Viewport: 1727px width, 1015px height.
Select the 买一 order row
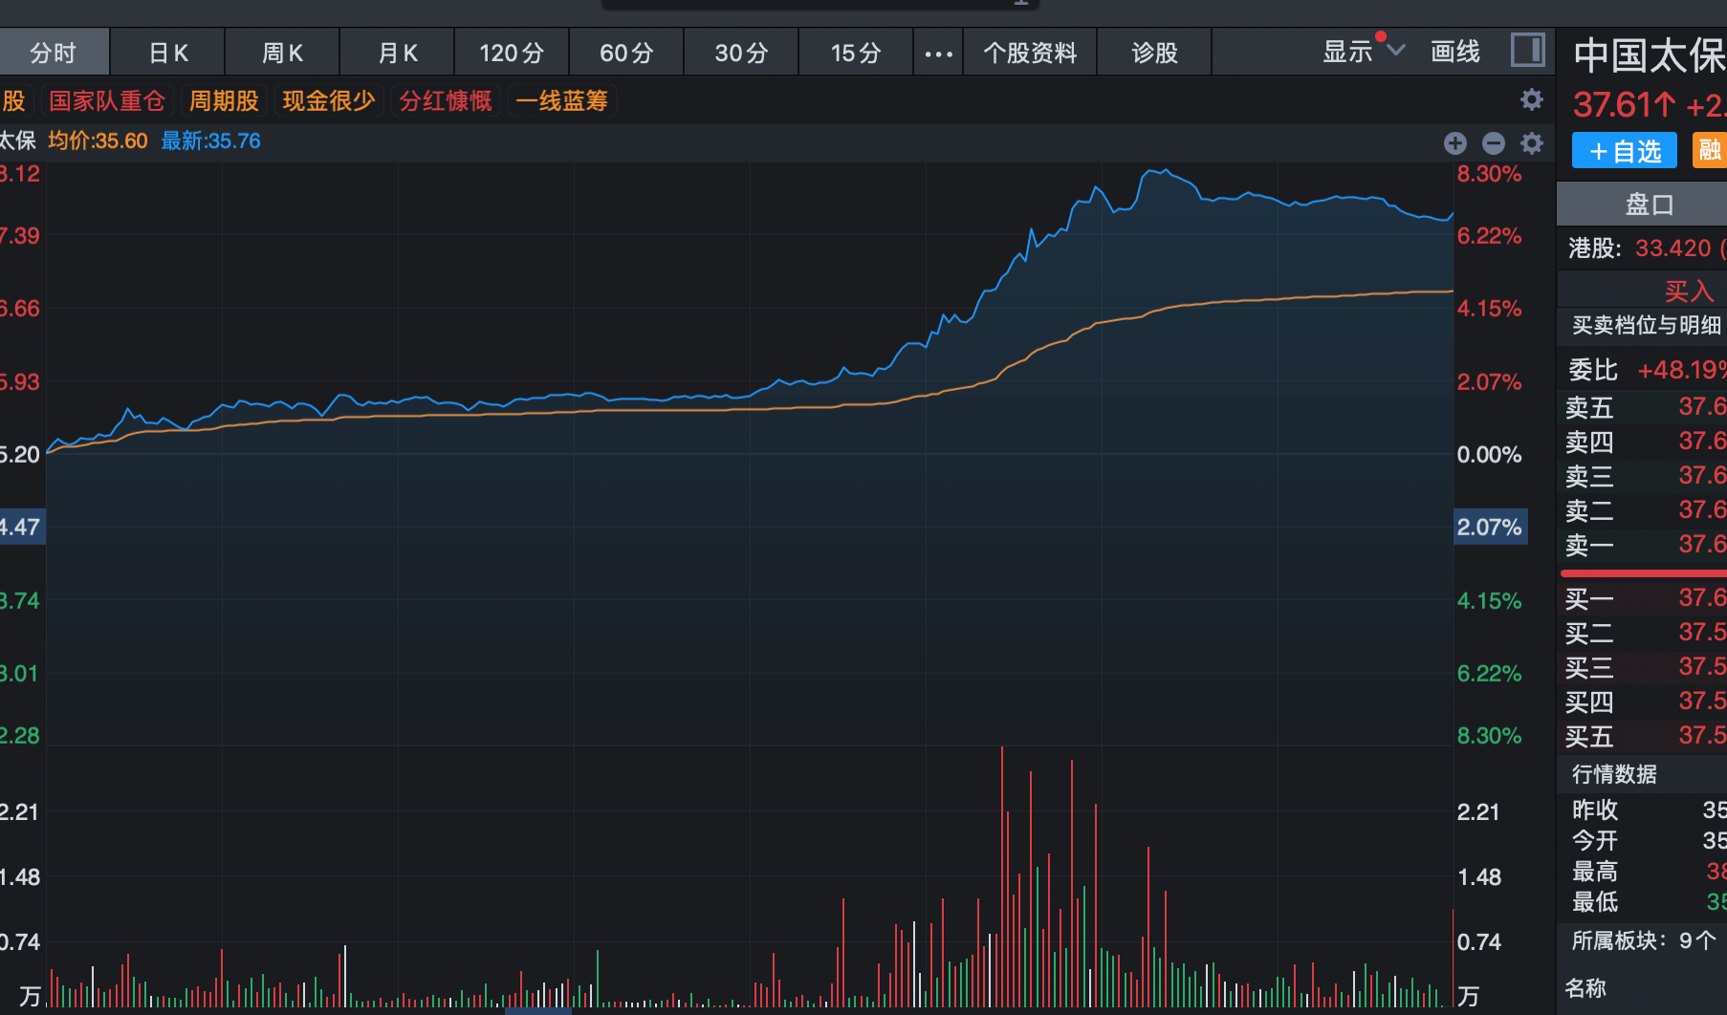[1643, 598]
